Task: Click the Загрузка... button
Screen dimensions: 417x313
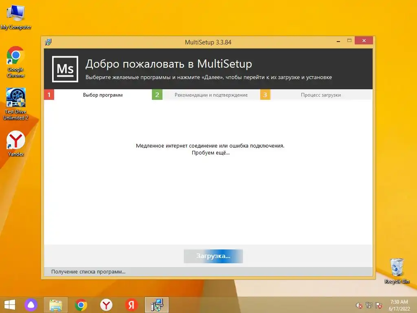Action: pyautogui.click(x=213, y=256)
